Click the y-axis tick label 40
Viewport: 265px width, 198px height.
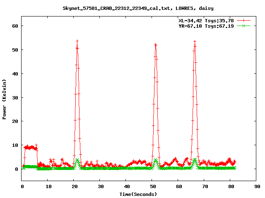tap(15, 74)
